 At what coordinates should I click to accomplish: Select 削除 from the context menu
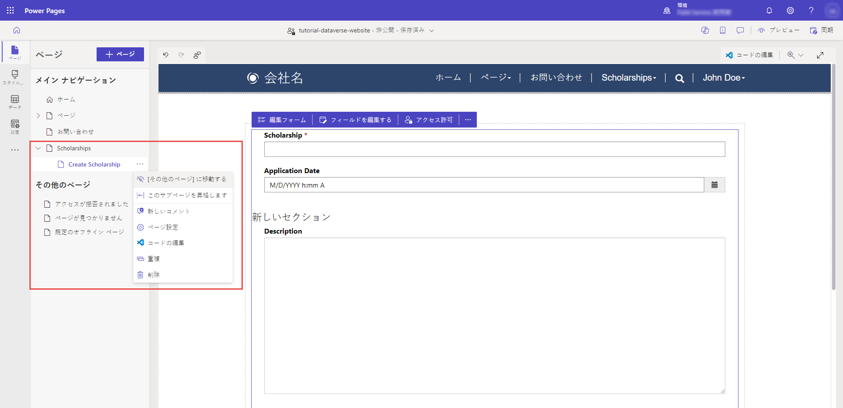click(x=153, y=275)
